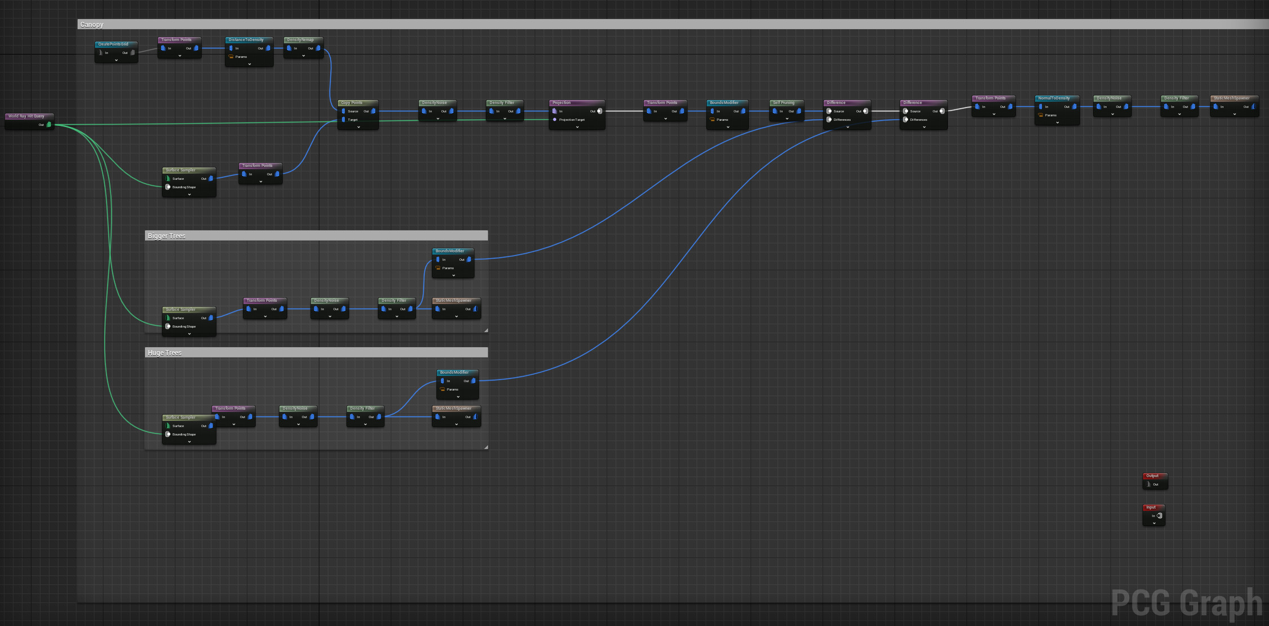The width and height of the screenshot is (1269, 626).
Task: Click the Bigger Trees comment label
Action: pos(166,235)
